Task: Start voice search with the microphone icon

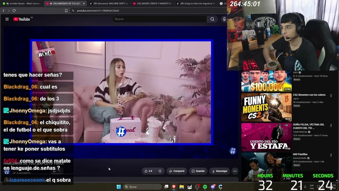Action: click(224, 19)
